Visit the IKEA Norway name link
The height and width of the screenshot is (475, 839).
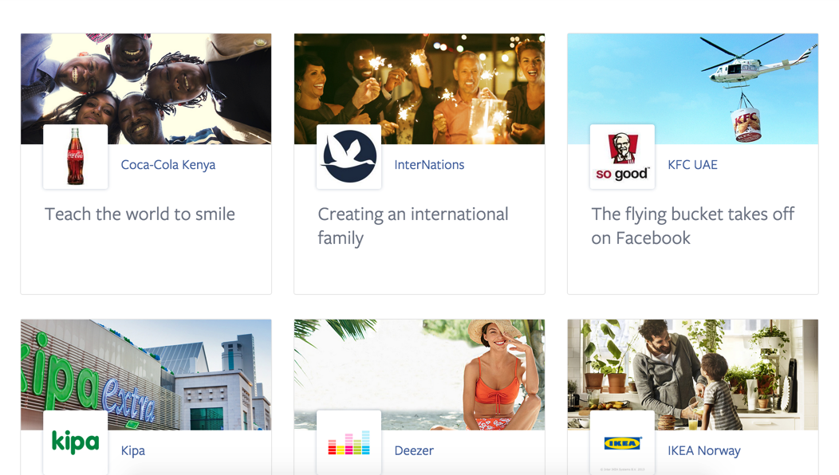[703, 451]
